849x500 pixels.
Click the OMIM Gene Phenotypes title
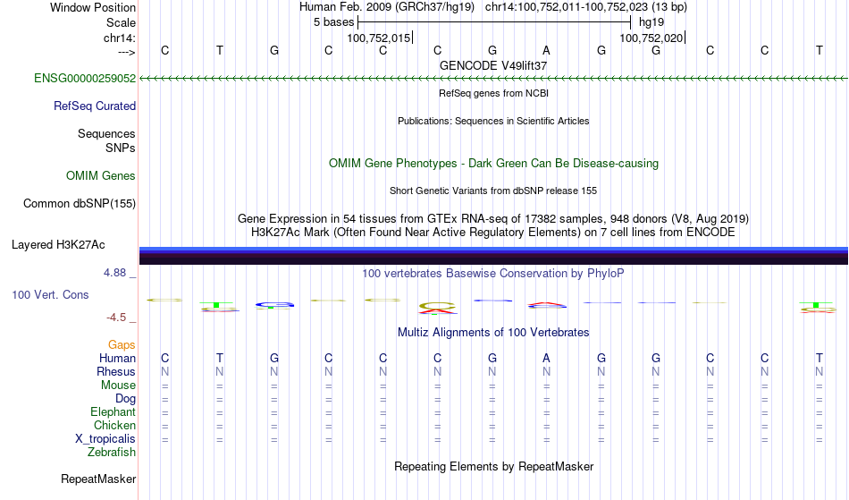point(494,163)
